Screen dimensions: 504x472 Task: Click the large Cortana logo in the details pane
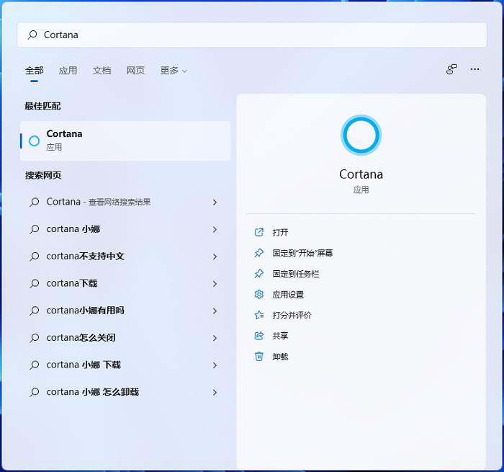pos(361,135)
